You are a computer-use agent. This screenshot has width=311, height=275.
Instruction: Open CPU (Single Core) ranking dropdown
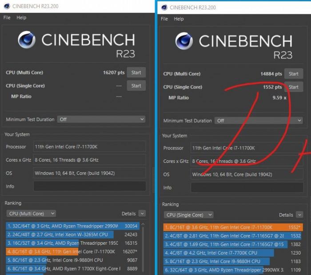point(189,215)
